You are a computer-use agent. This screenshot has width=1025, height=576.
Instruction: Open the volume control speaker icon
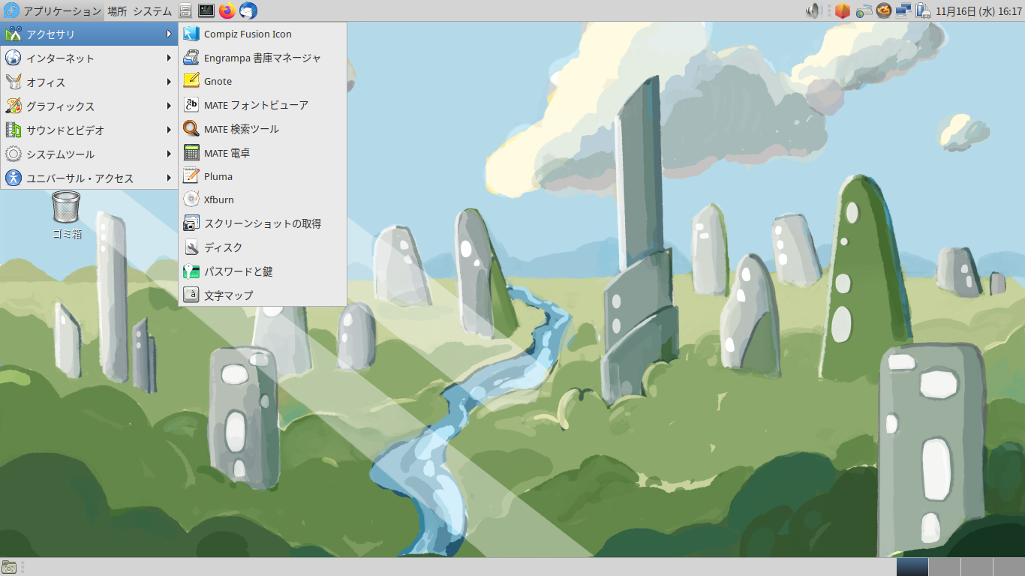(814, 10)
